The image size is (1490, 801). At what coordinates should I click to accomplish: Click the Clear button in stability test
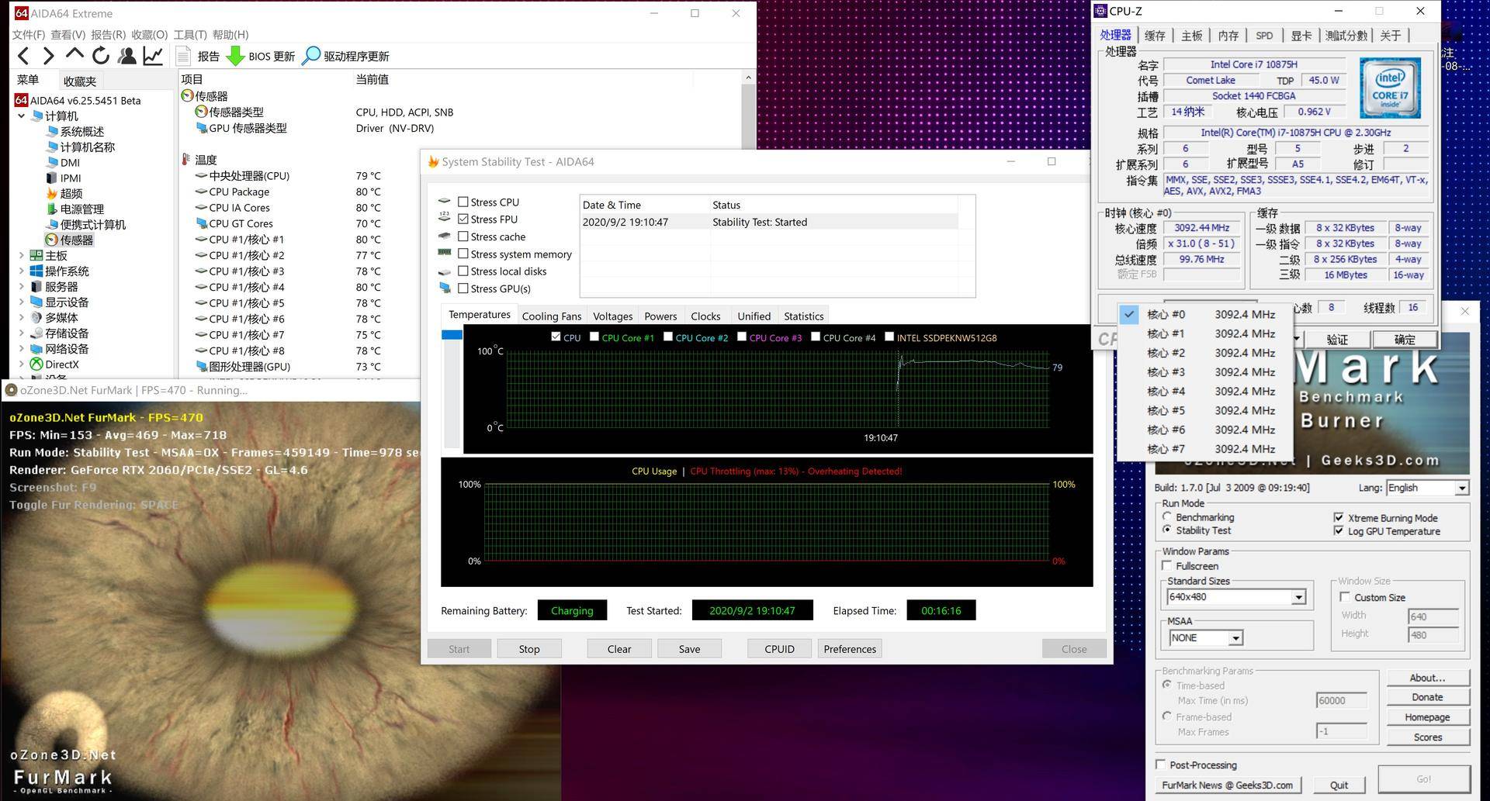pos(619,649)
